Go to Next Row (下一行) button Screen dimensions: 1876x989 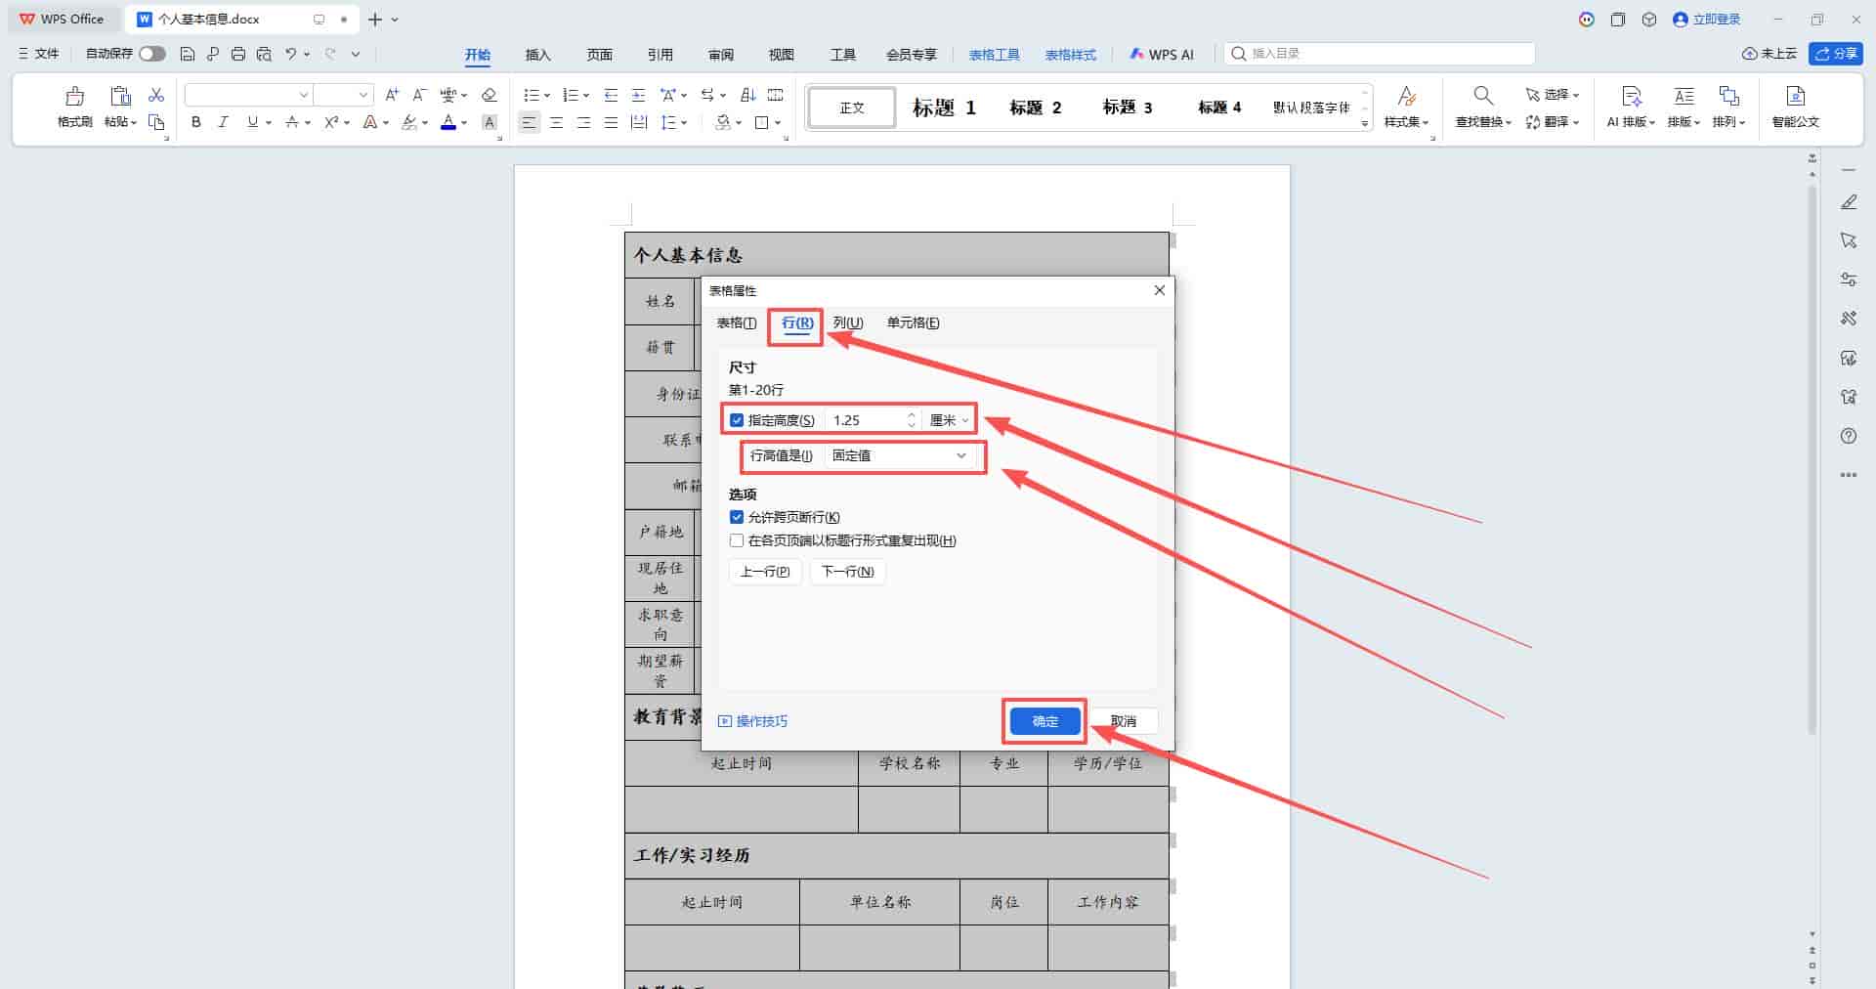pyautogui.click(x=847, y=572)
